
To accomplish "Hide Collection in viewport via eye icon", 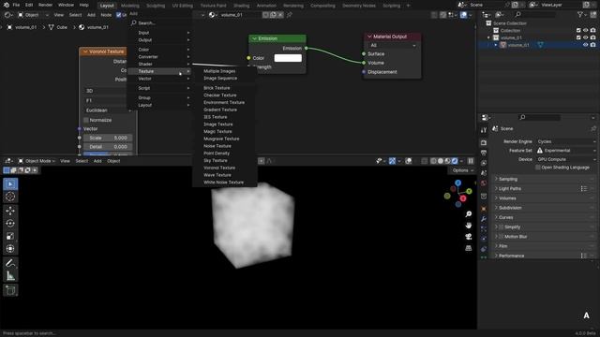I will (x=585, y=31).
